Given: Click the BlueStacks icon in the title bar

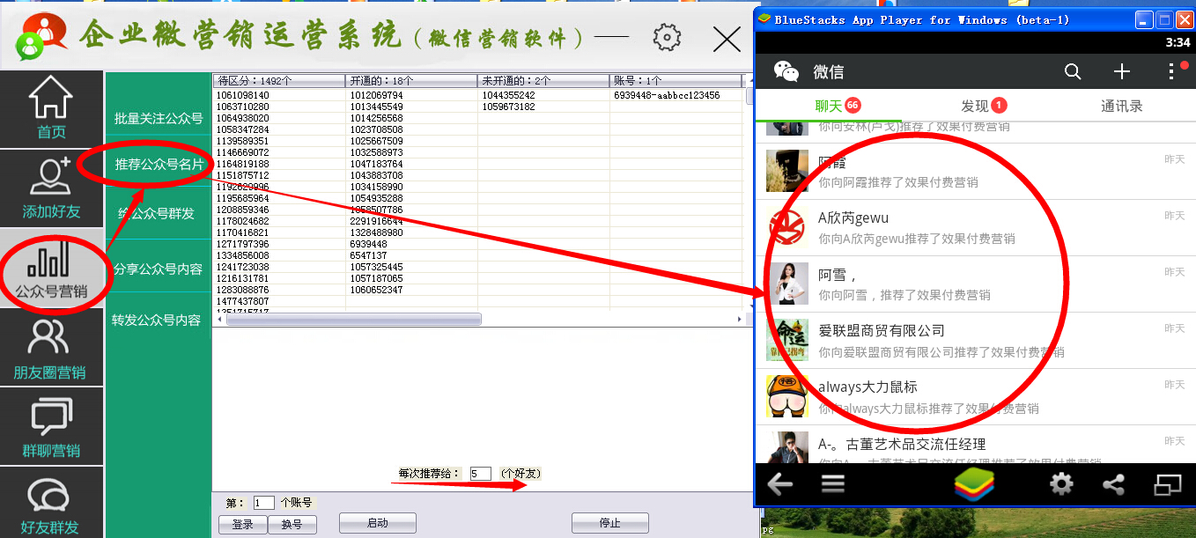Looking at the screenshot, I should point(764,19).
